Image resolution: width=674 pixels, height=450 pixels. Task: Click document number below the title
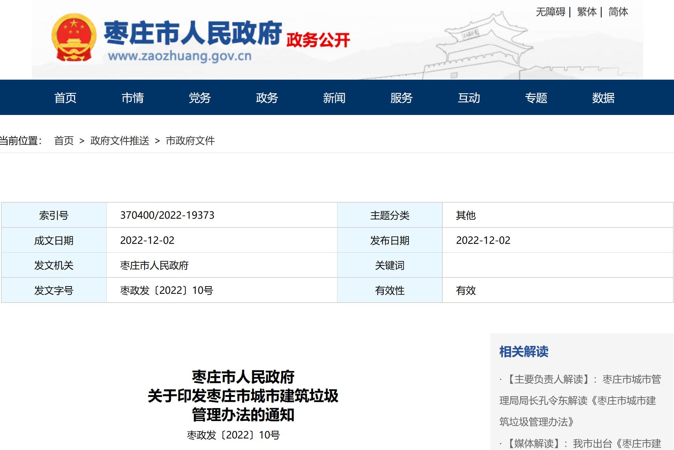(233, 435)
